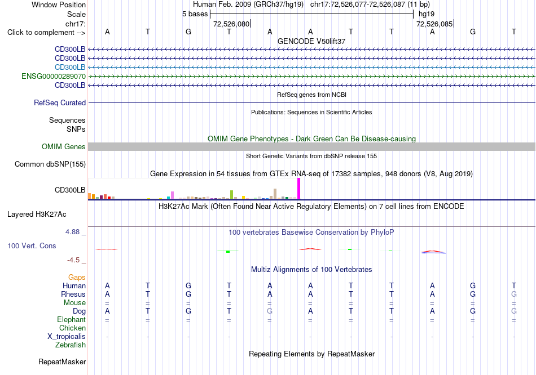Image resolution: width=536 pixels, height=375 pixels.
Task: Click the Mouse species label
Action: point(74,303)
